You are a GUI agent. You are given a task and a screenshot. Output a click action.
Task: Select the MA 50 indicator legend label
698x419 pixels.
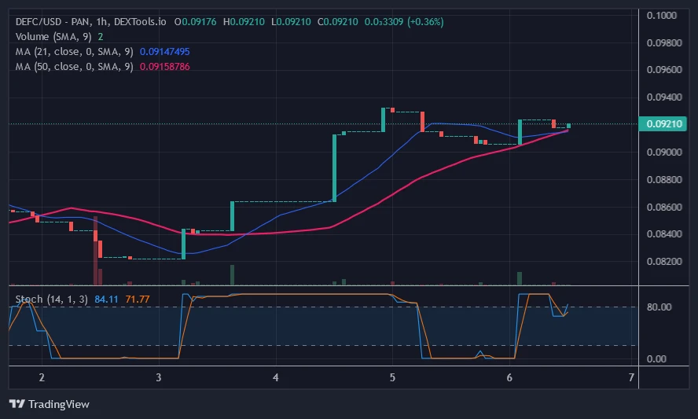tap(75, 66)
